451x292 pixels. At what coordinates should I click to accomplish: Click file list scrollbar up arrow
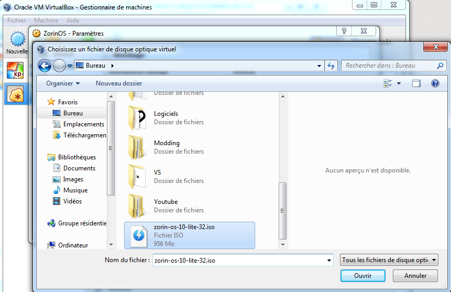[x=283, y=96]
